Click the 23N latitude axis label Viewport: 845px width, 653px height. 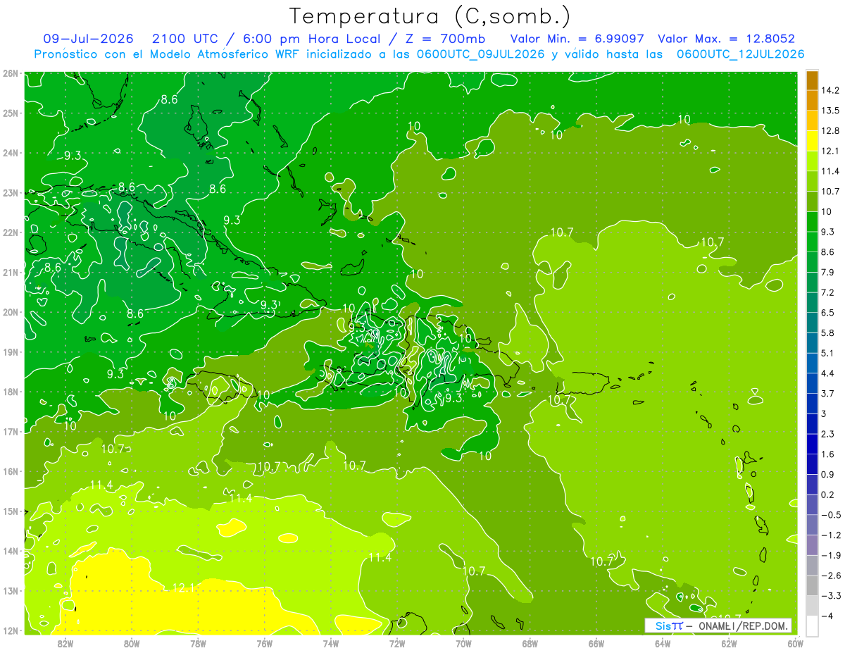click(10, 192)
